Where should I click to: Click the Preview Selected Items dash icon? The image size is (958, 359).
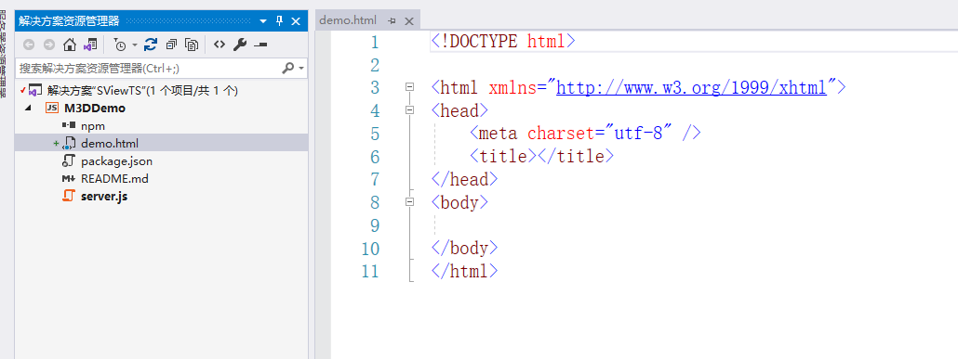(x=260, y=45)
